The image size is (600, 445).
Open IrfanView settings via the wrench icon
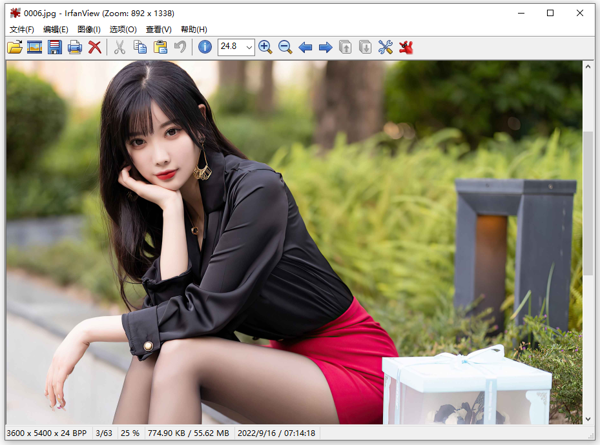(385, 46)
